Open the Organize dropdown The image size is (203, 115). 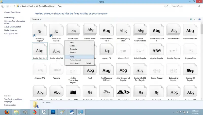coord(37,19)
